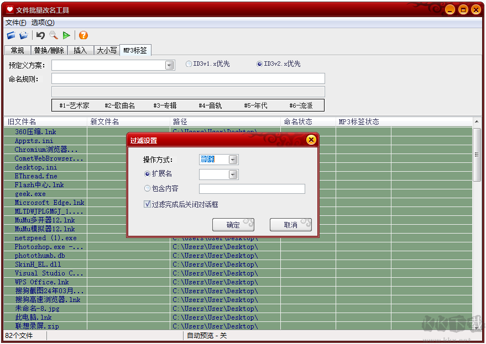Image resolution: width=486 pixels, height=344 pixels.
Task: Open the help question mark icon
Action: pos(83,35)
